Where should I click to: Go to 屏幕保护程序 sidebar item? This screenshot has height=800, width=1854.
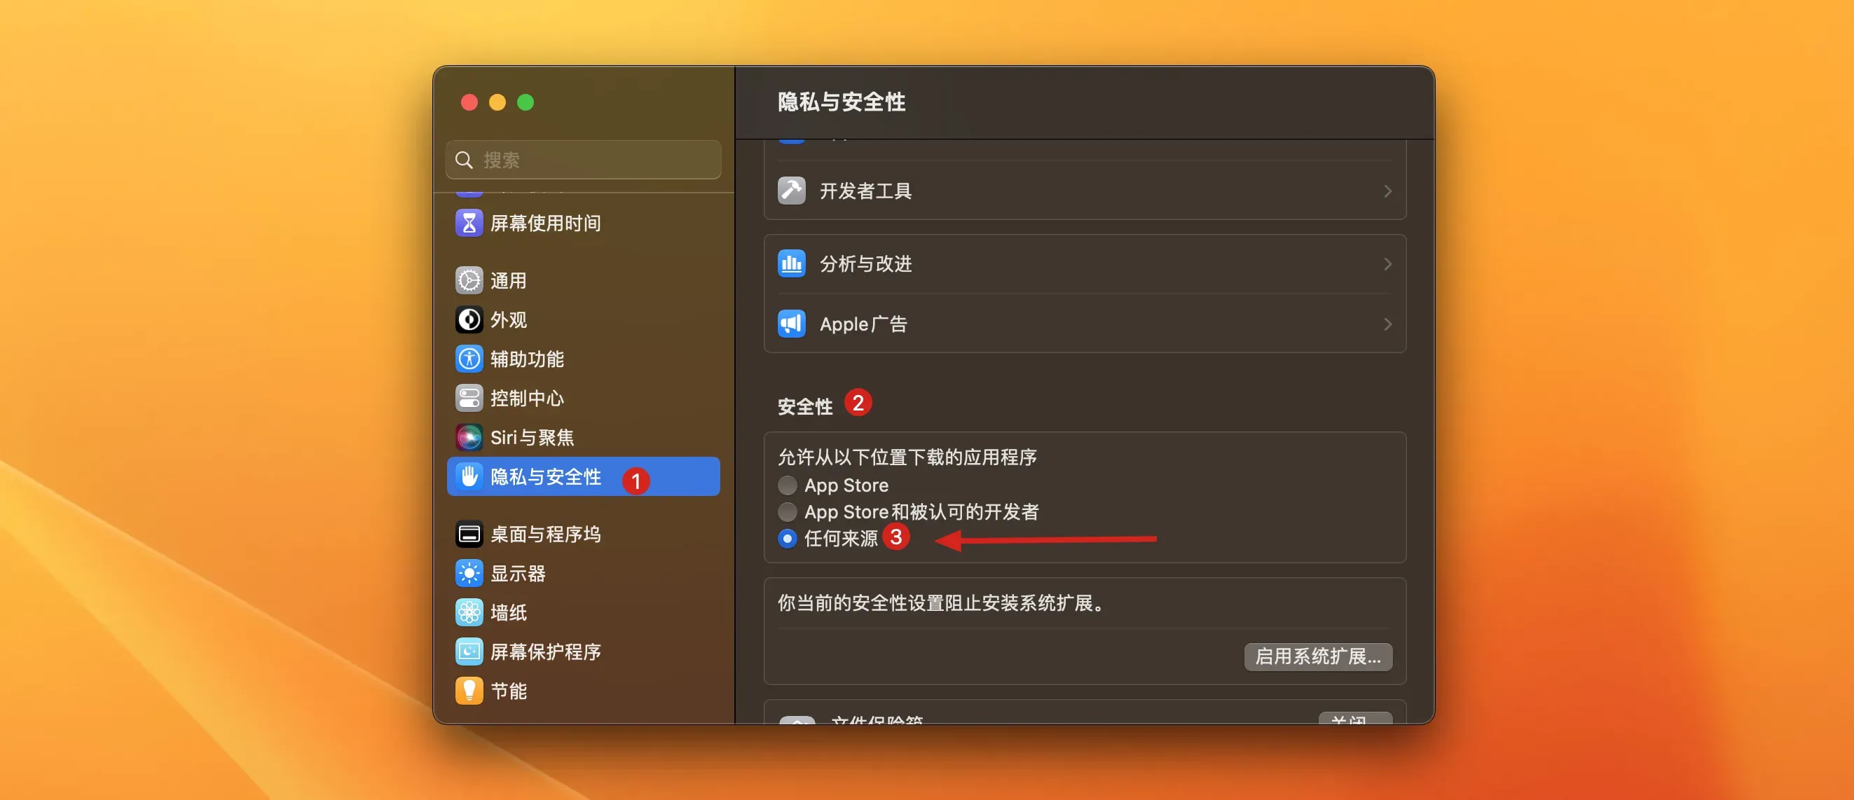545,651
